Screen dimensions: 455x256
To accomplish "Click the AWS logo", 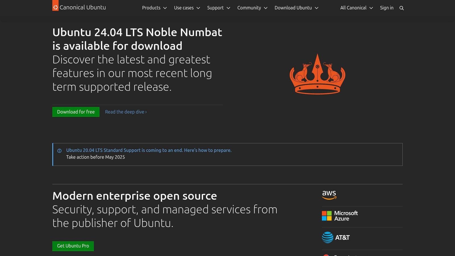I will [329, 195].
